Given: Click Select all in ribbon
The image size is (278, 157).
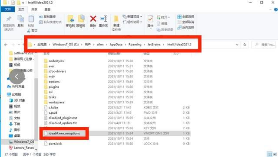Looking at the screenshot, I should pyautogui.click(x=185, y=16).
